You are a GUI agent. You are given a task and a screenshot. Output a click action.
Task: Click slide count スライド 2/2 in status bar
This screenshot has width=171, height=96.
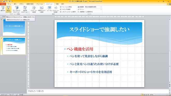point(4,95)
